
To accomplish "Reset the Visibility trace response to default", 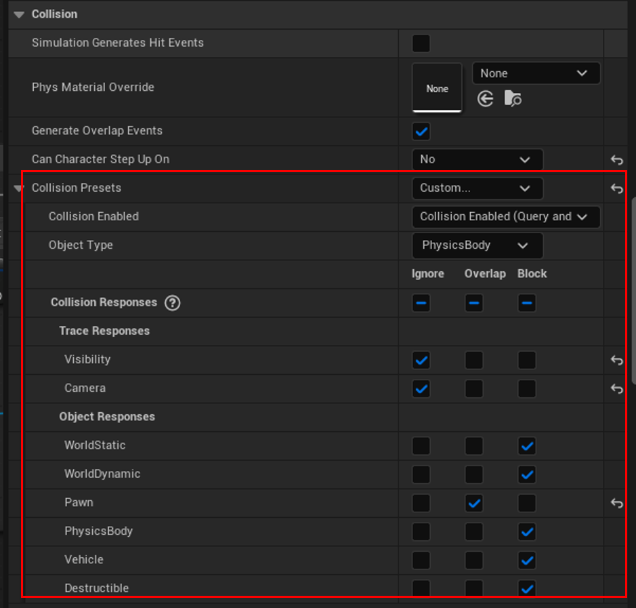I will 616,360.
